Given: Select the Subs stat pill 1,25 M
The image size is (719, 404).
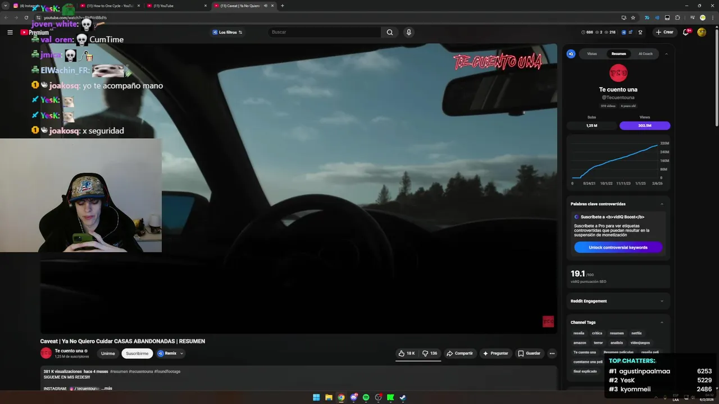Looking at the screenshot, I should (x=591, y=126).
